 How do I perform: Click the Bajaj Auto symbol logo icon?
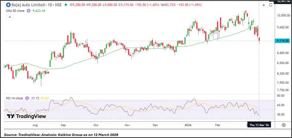pos(8,5)
